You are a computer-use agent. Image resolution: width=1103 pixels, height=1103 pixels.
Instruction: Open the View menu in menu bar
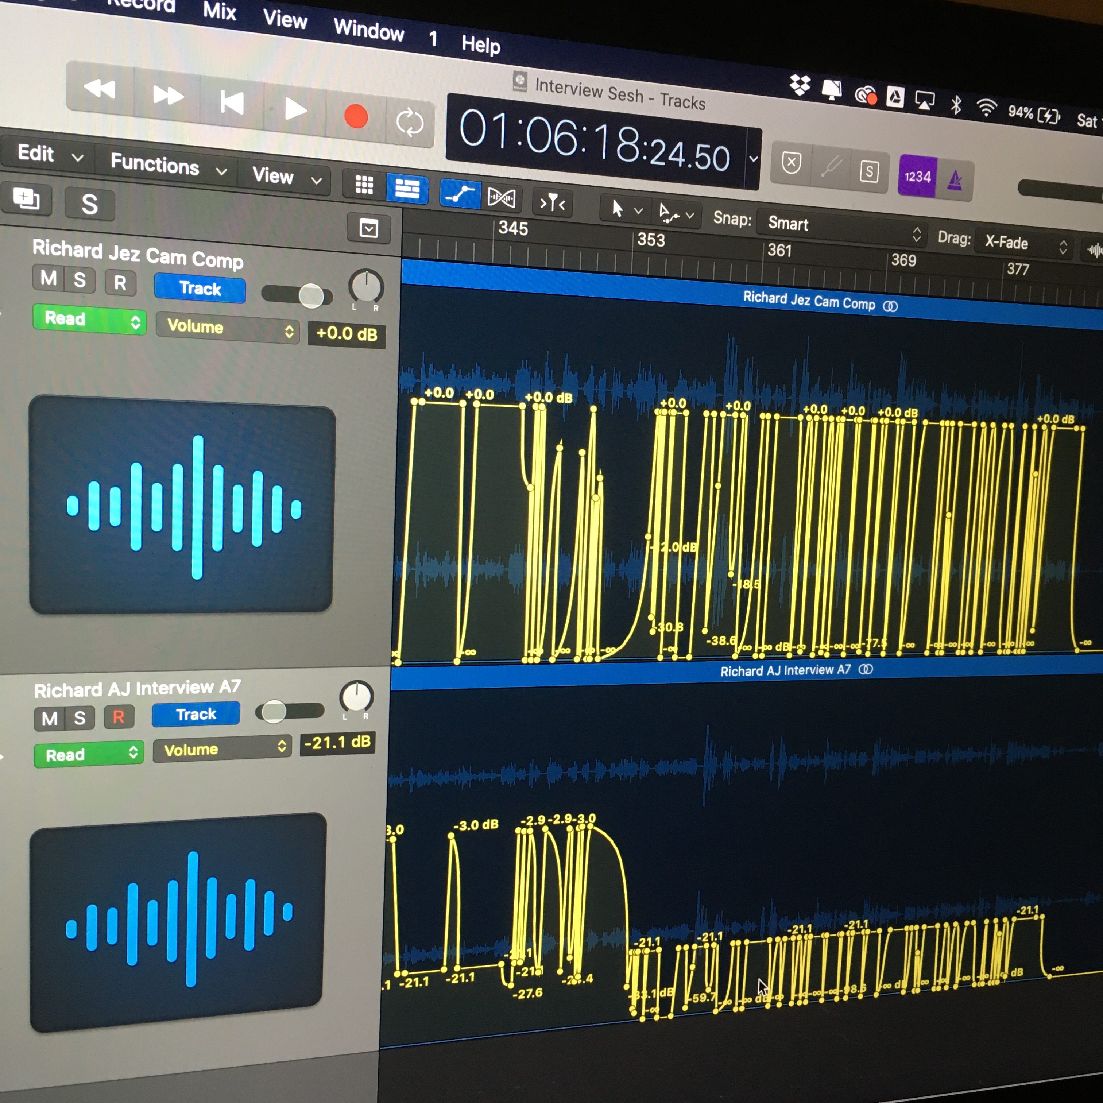(x=285, y=20)
